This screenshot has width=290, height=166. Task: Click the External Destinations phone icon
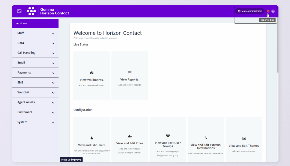206,138
